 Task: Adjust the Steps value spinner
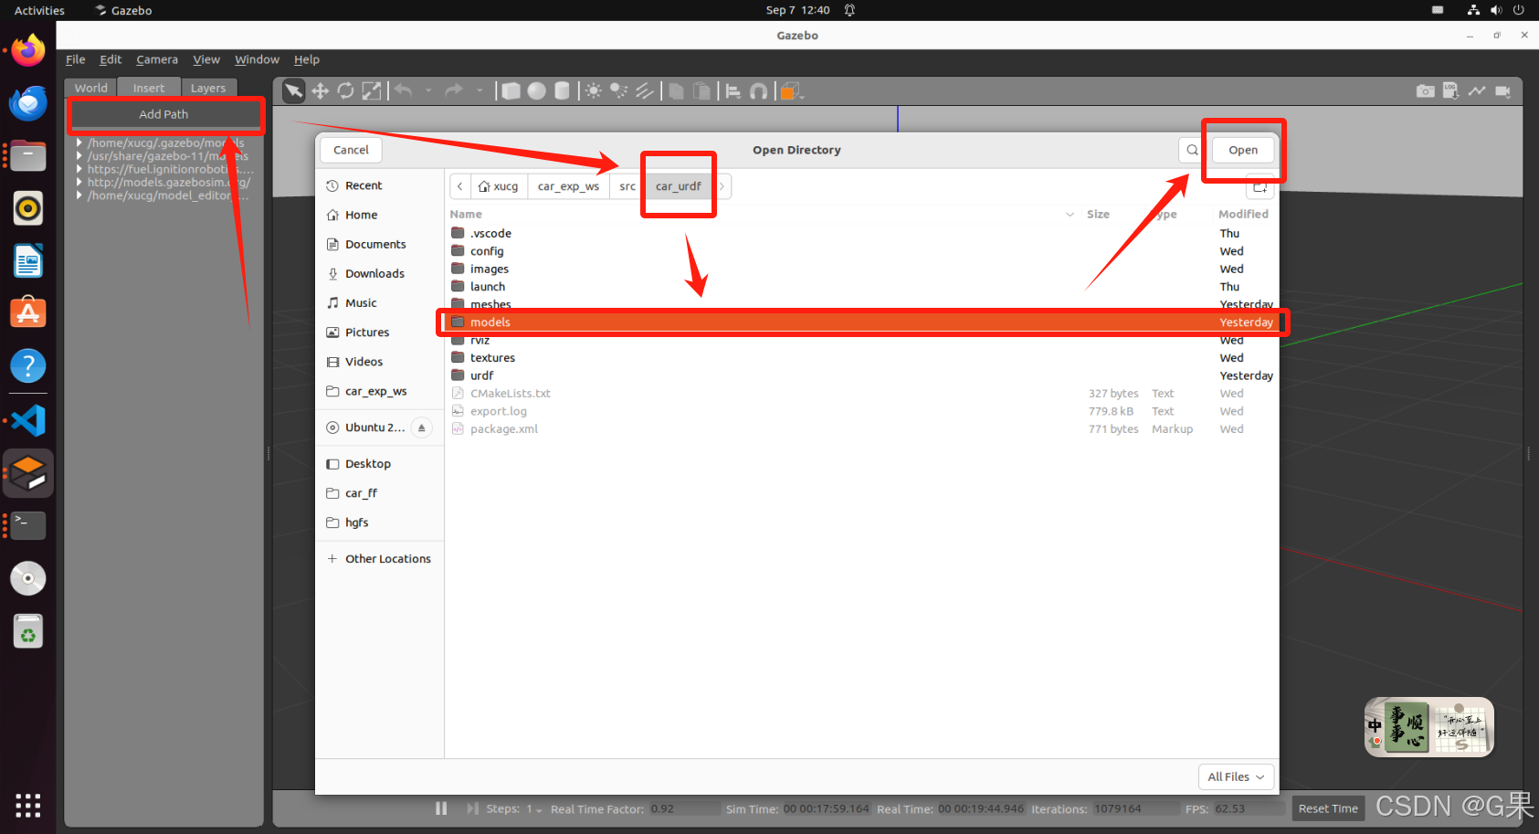tap(534, 809)
